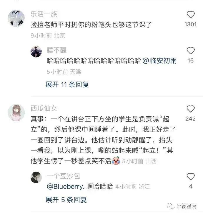203x215 pixels.
Task: Click the 吐槽星君 watermark logo
Action: [x=182, y=206]
